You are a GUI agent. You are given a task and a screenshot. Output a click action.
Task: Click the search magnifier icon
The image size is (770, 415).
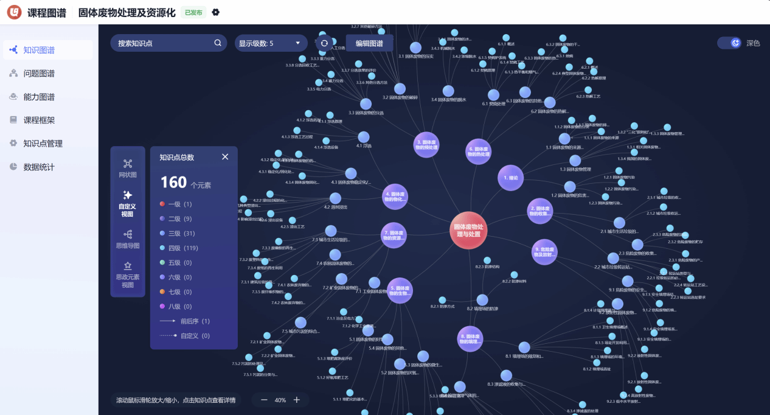point(218,43)
